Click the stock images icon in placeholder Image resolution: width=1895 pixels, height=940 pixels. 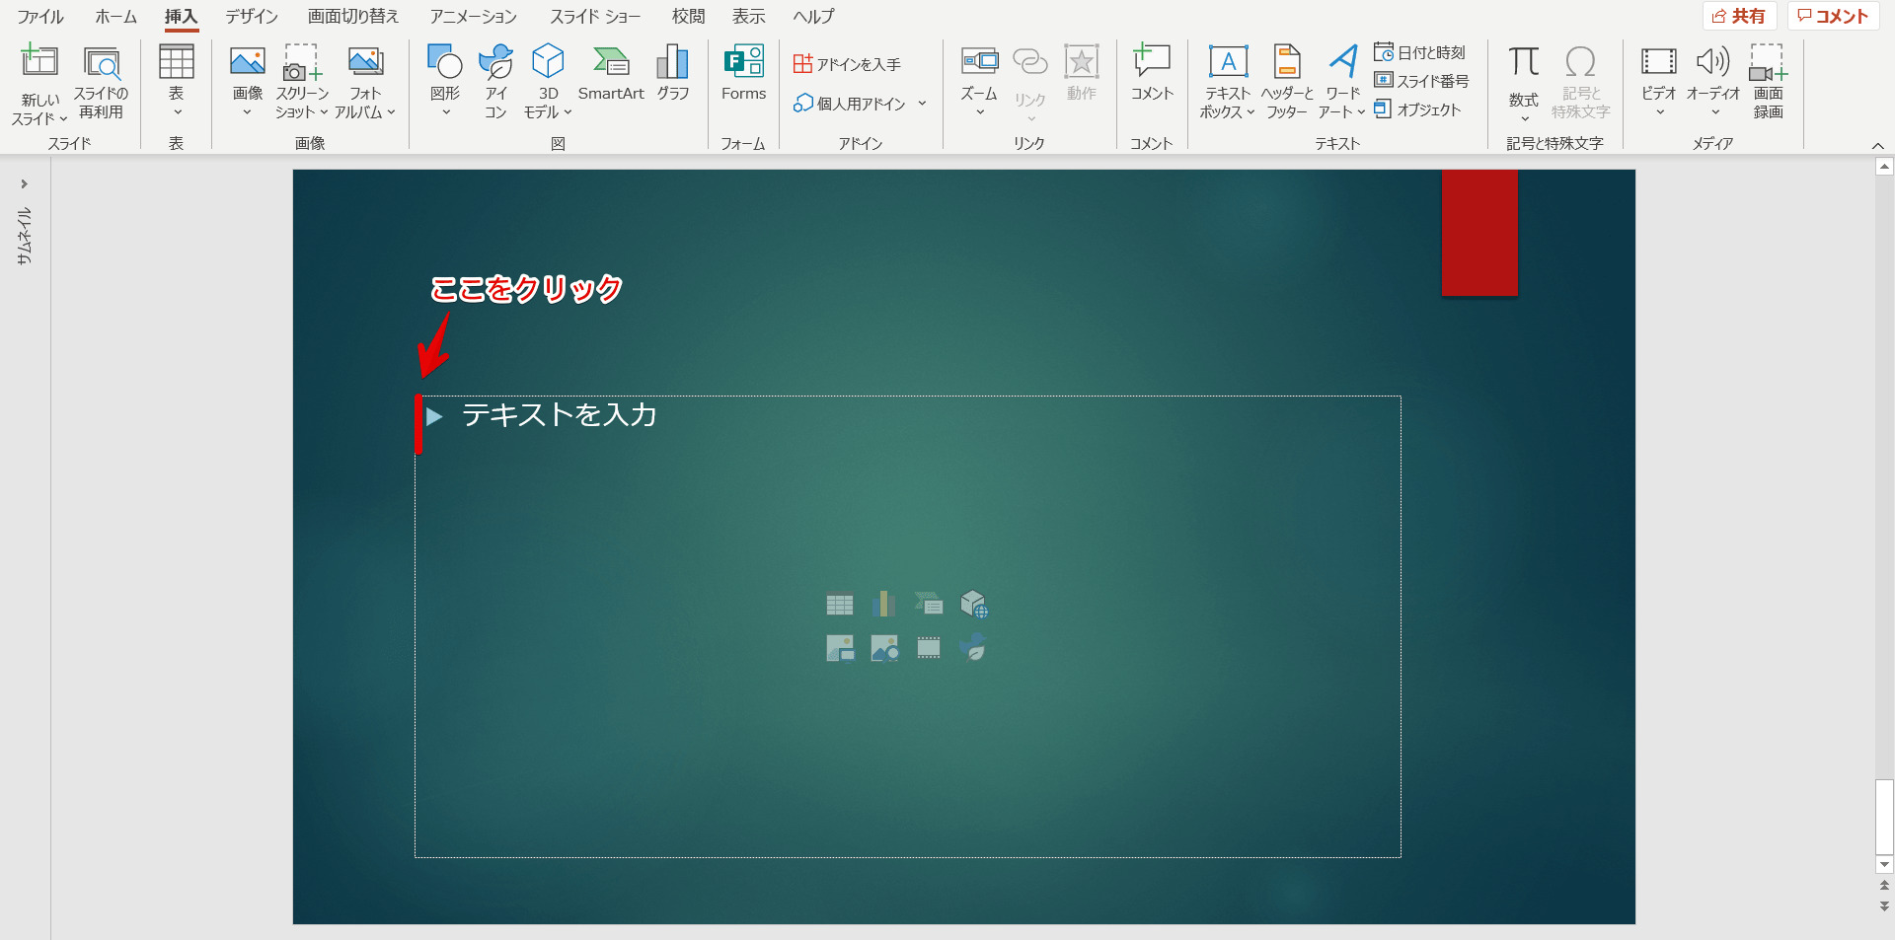pyautogui.click(x=840, y=648)
